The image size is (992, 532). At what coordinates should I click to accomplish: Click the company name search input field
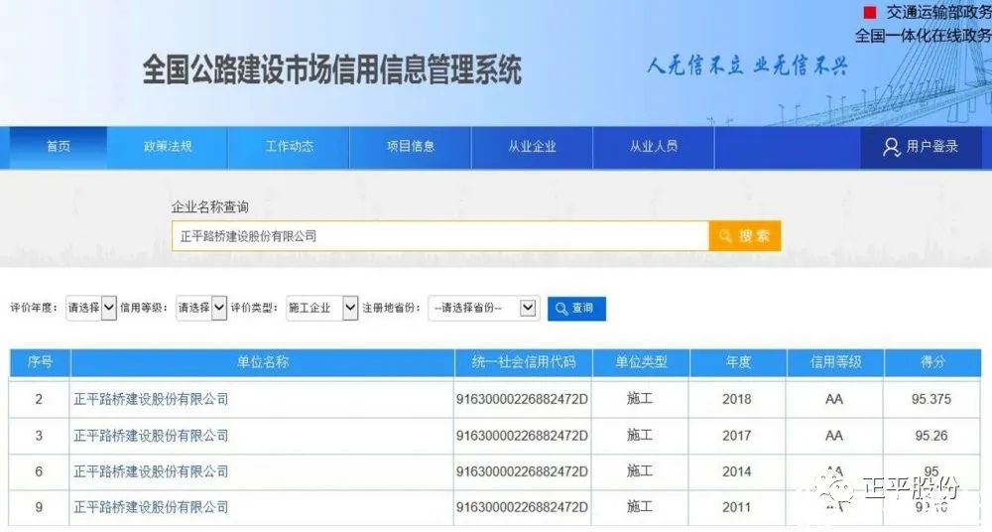439,236
